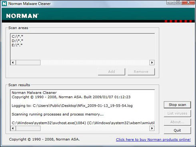Click the Remove scan area button
This screenshot has height=147, width=196.
point(141,72)
